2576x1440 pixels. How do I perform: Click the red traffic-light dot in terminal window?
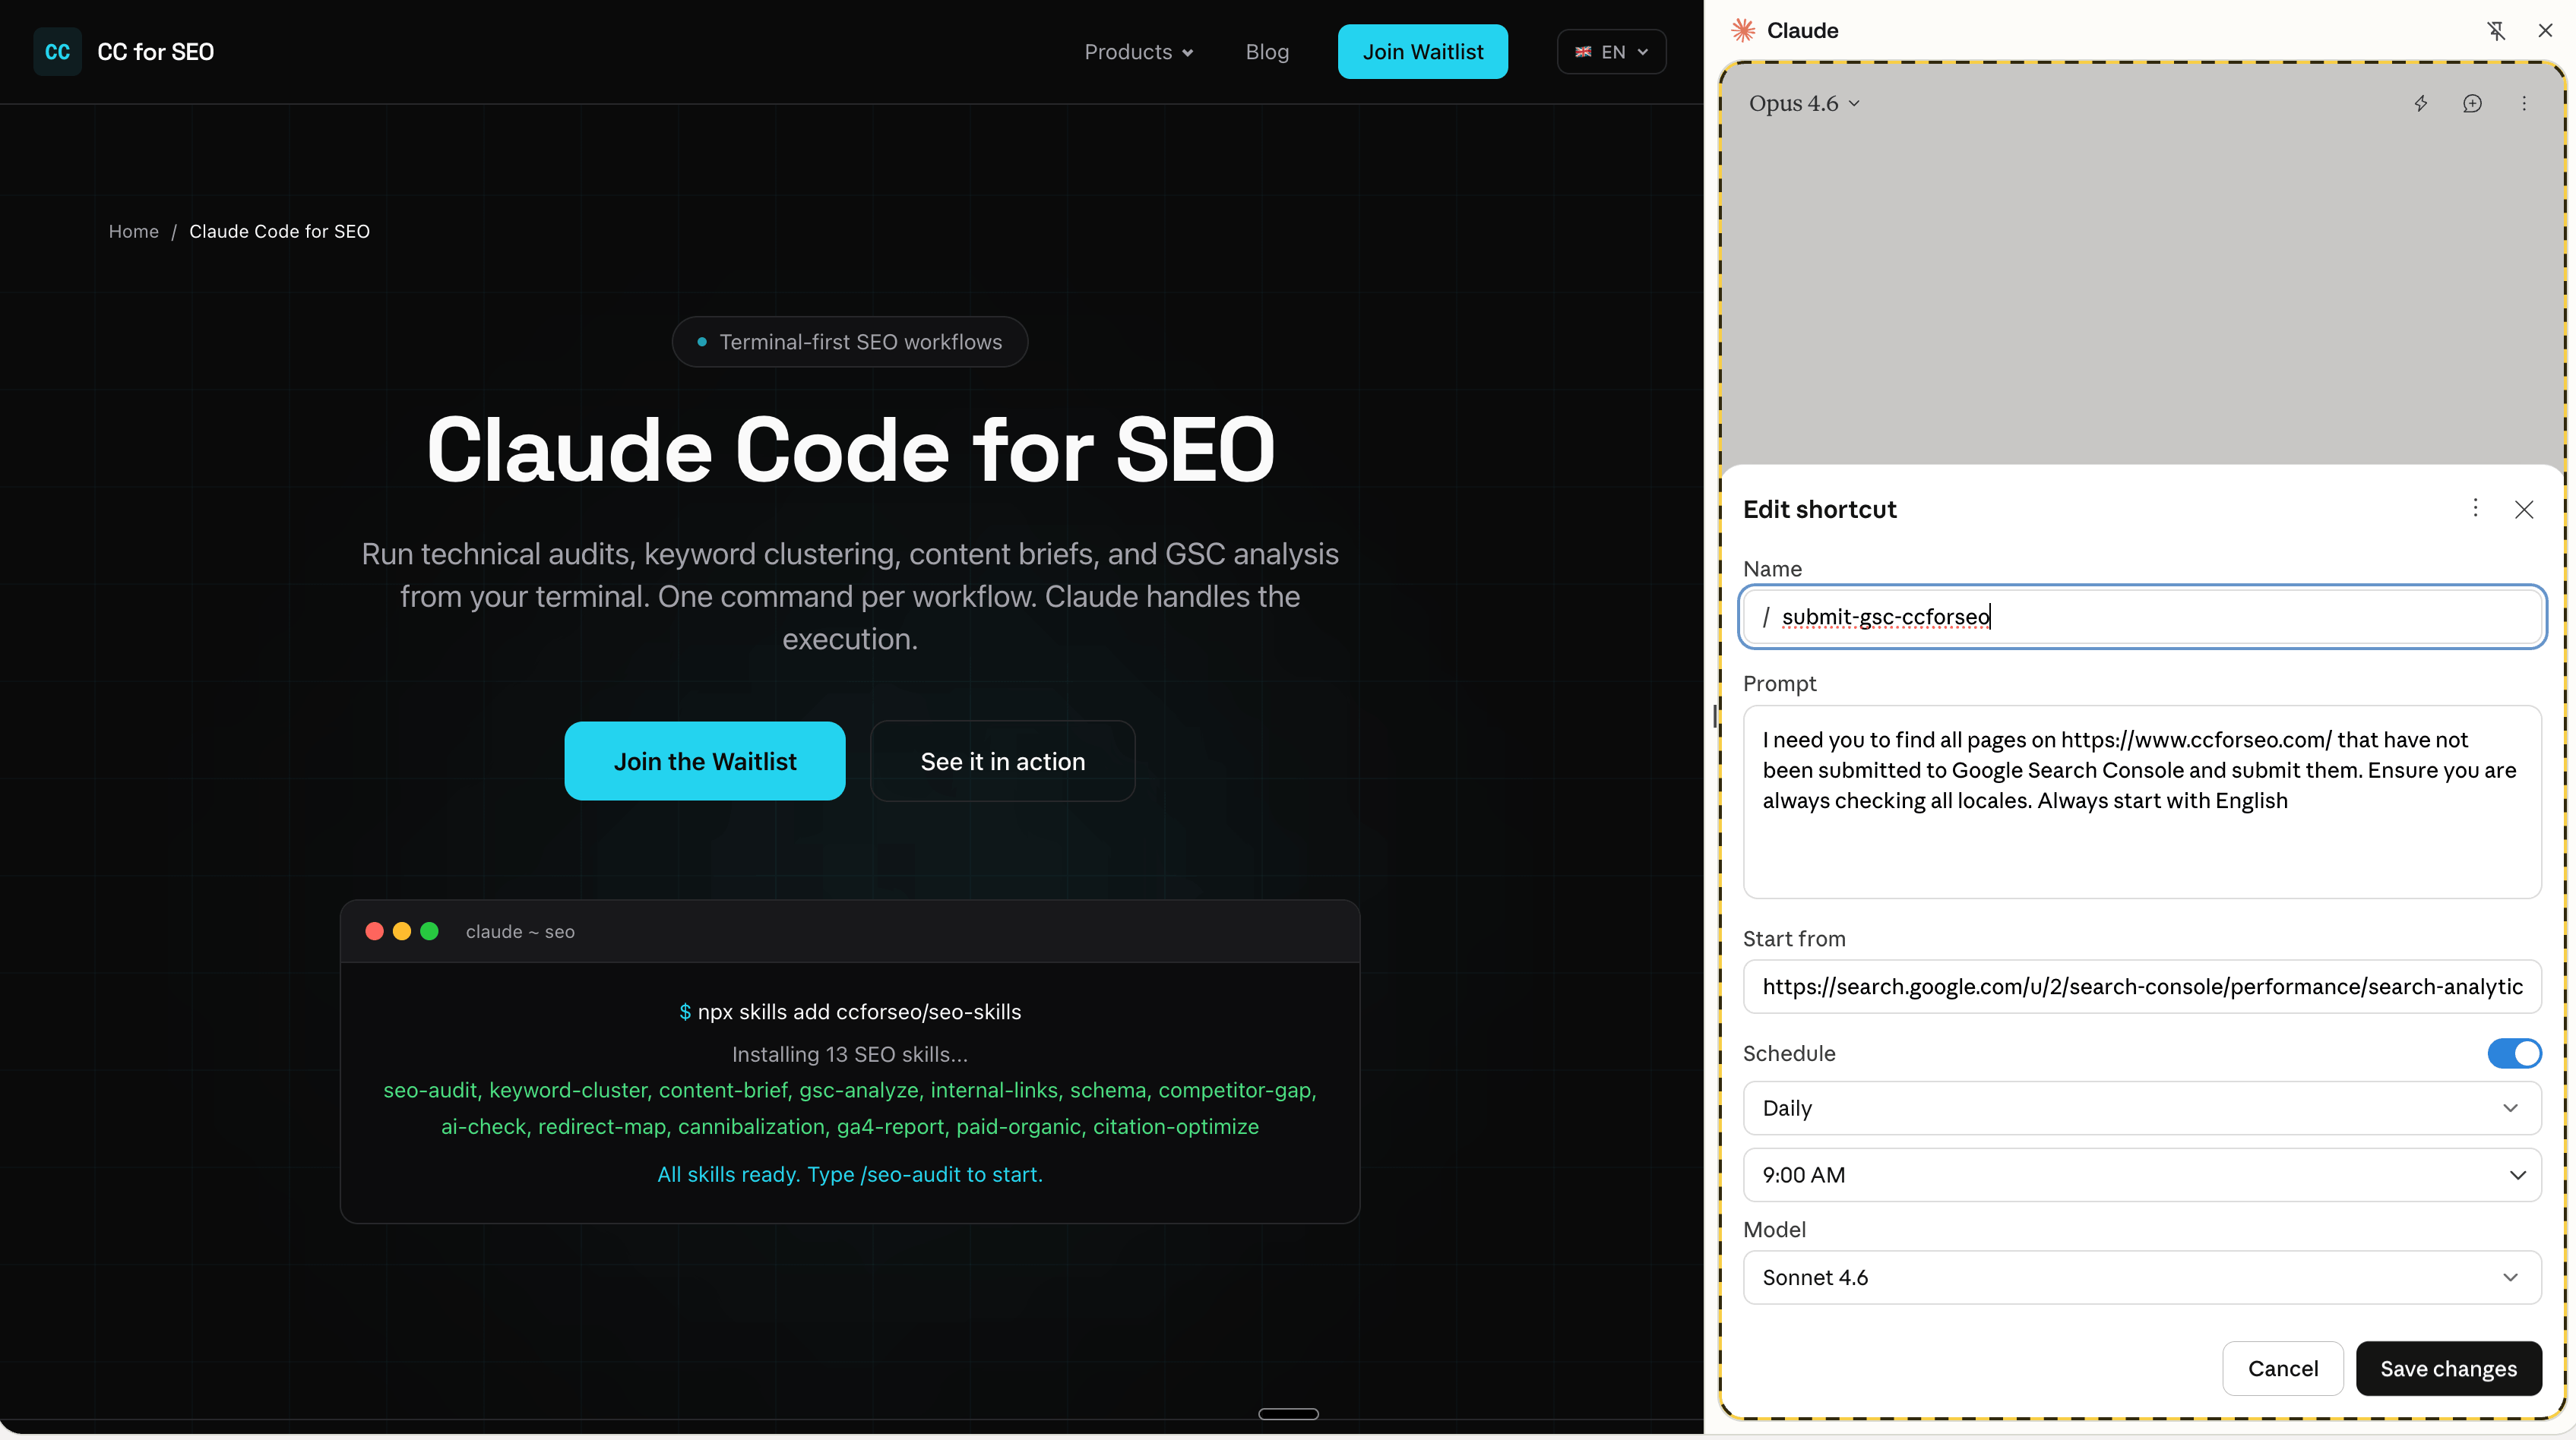pyautogui.click(x=374, y=930)
